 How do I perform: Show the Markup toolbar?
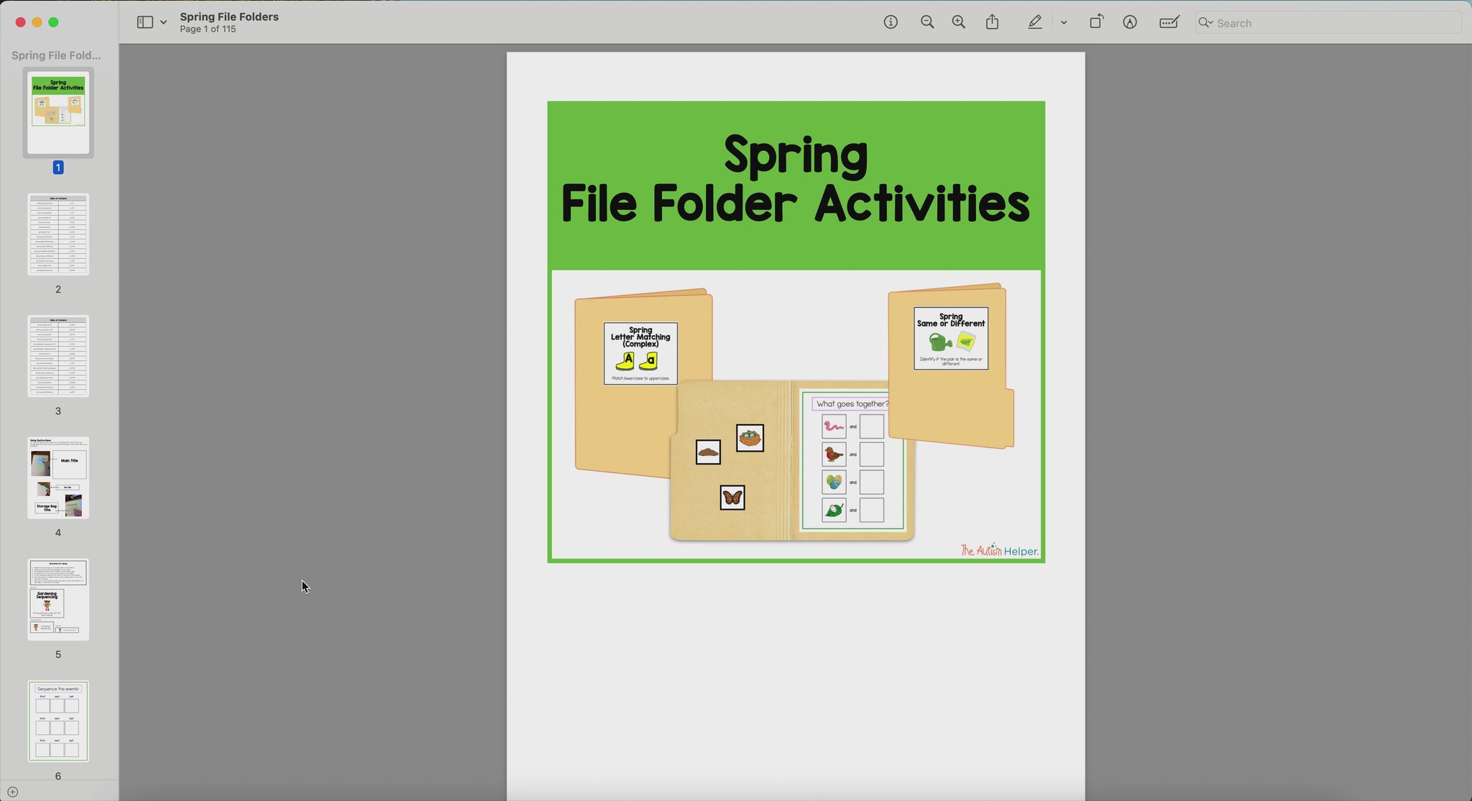coord(1130,22)
